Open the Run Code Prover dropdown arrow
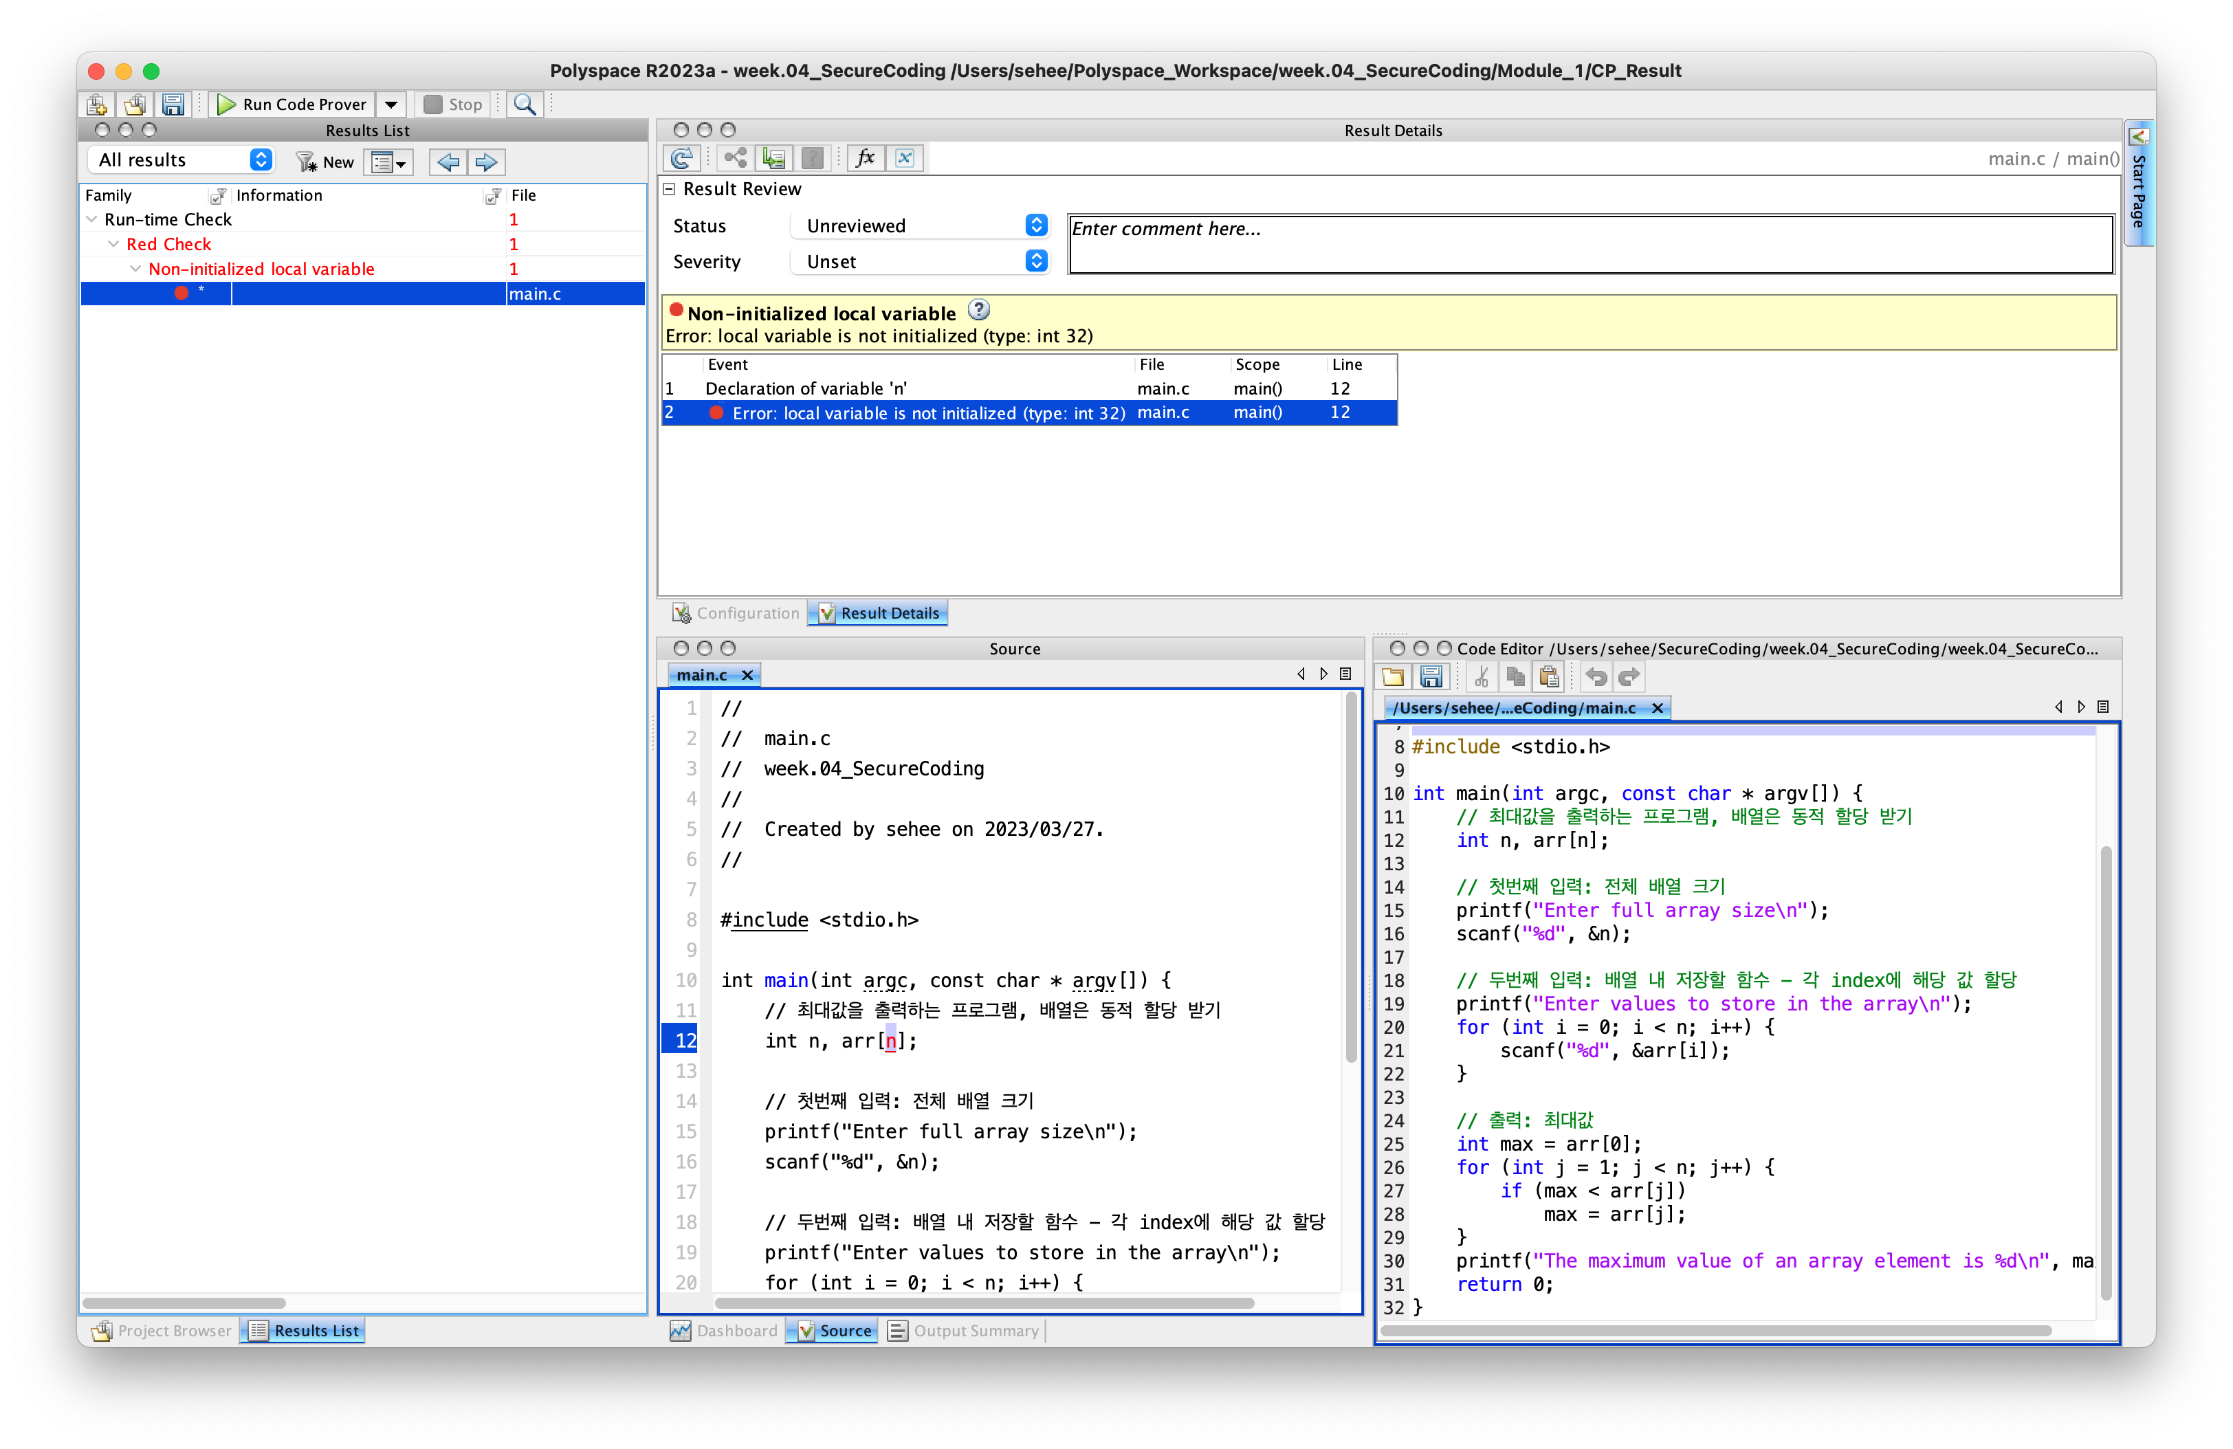This screenshot has height=1449, width=2233. point(391,104)
